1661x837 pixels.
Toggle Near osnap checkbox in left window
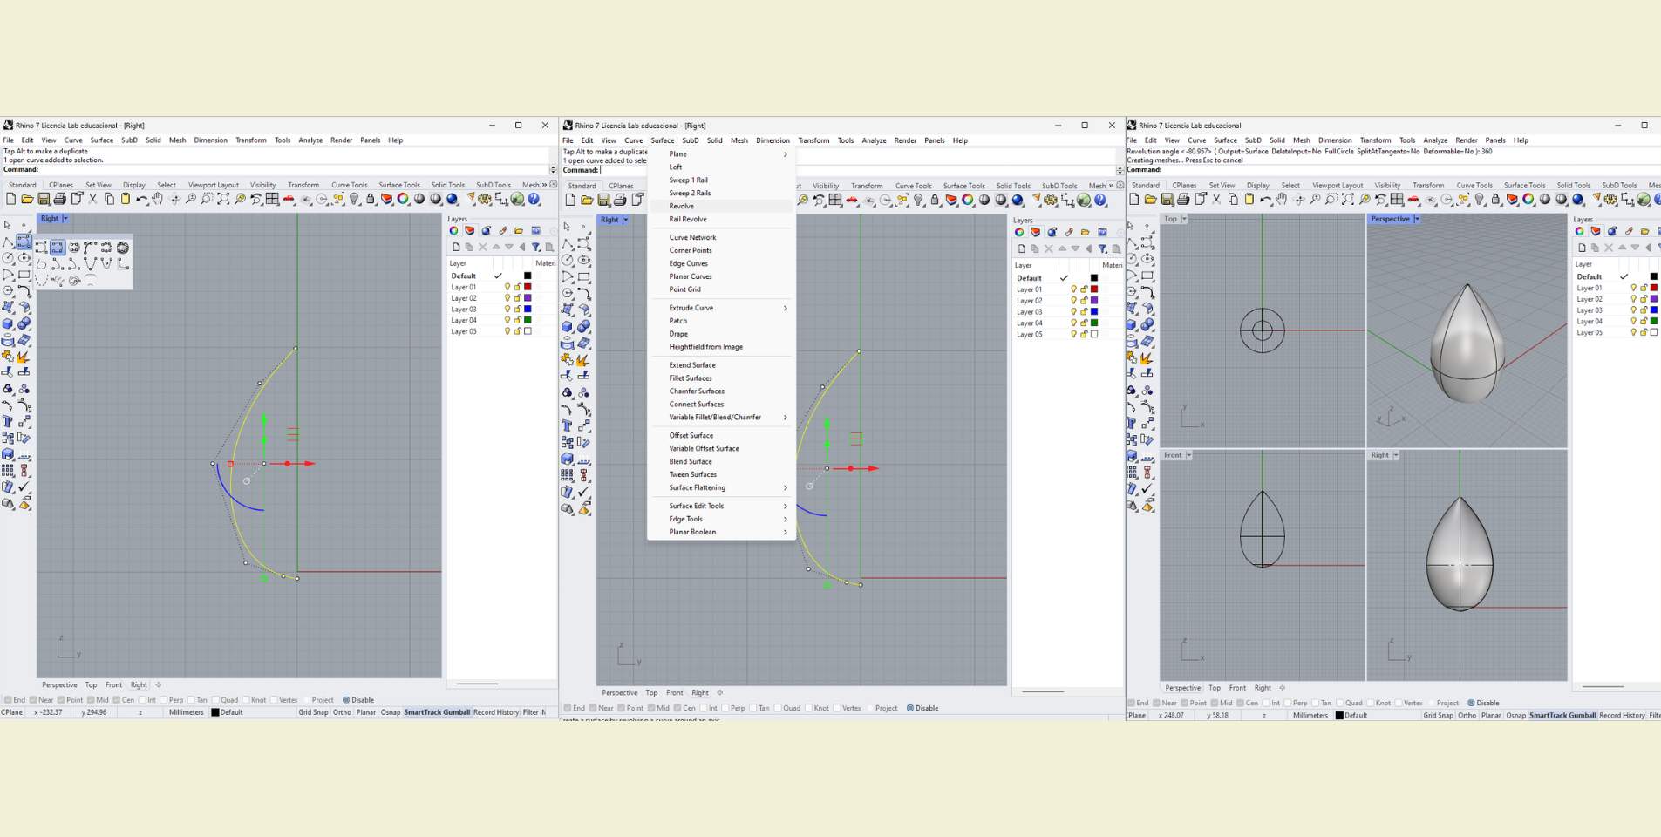[x=33, y=699]
